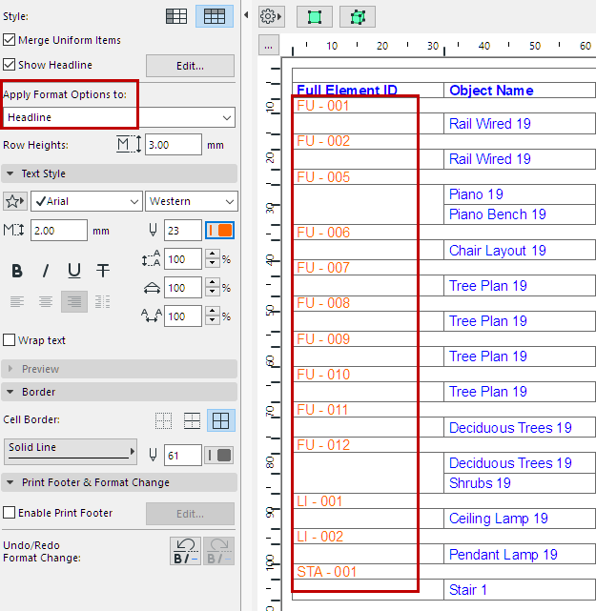596x611 pixels.
Task: Open the Solid Line type menu
Action: (x=71, y=452)
